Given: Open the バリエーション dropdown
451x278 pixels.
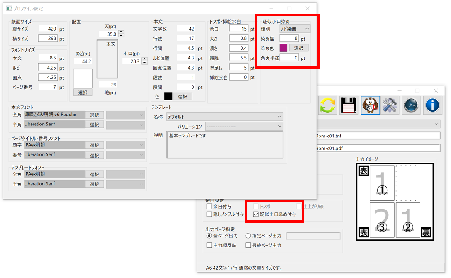Looking at the screenshot, I should tap(244, 127).
